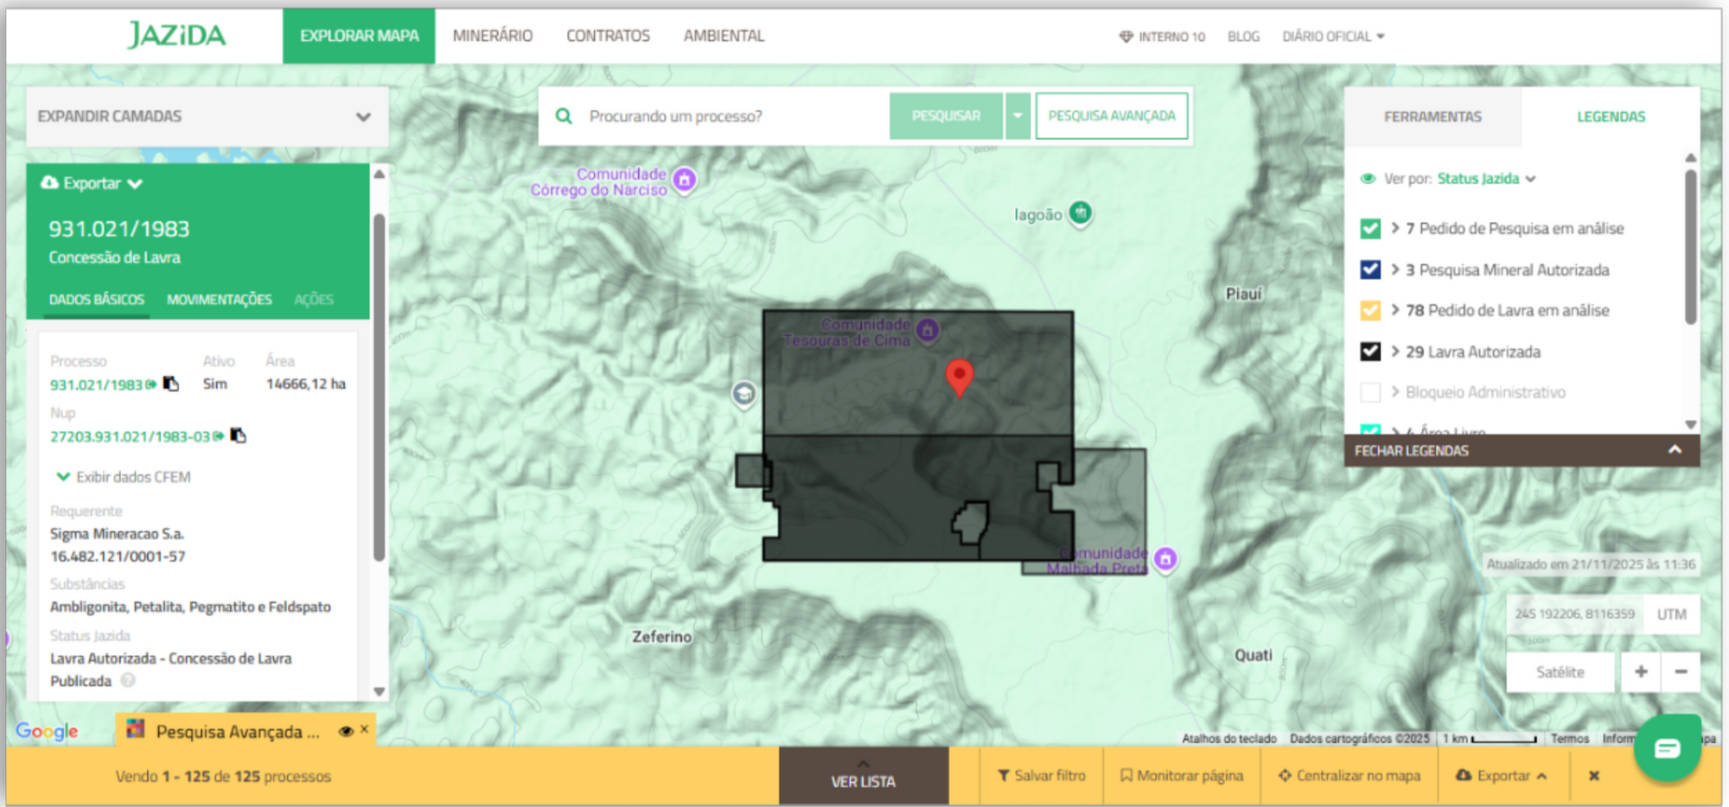Click the Lagoão map marker icon
The height and width of the screenshot is (807, 1729).
(x=1080, y=213)
